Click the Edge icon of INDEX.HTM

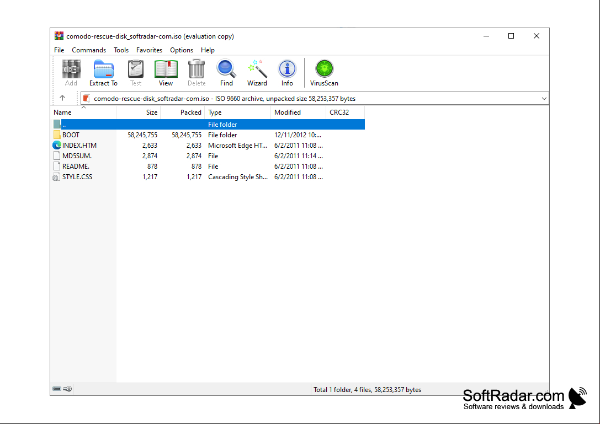pyautogui.click(x=57, y=145)
